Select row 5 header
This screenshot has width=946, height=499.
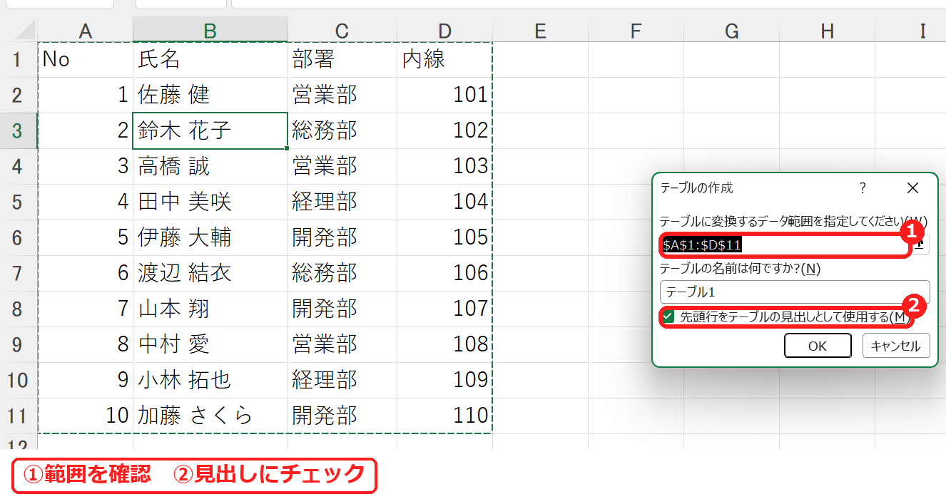coord(19,202)
